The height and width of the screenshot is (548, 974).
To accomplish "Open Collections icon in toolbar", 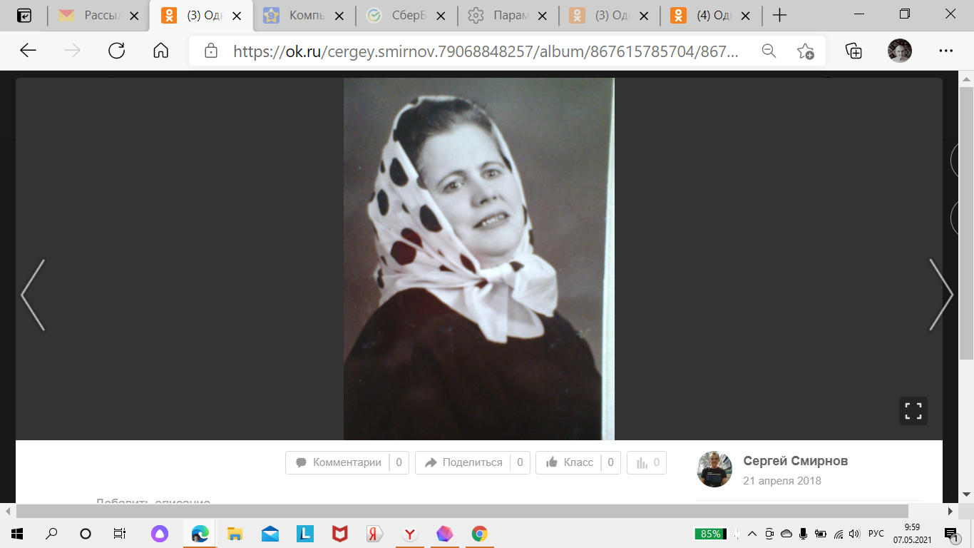I will point(853,51).
